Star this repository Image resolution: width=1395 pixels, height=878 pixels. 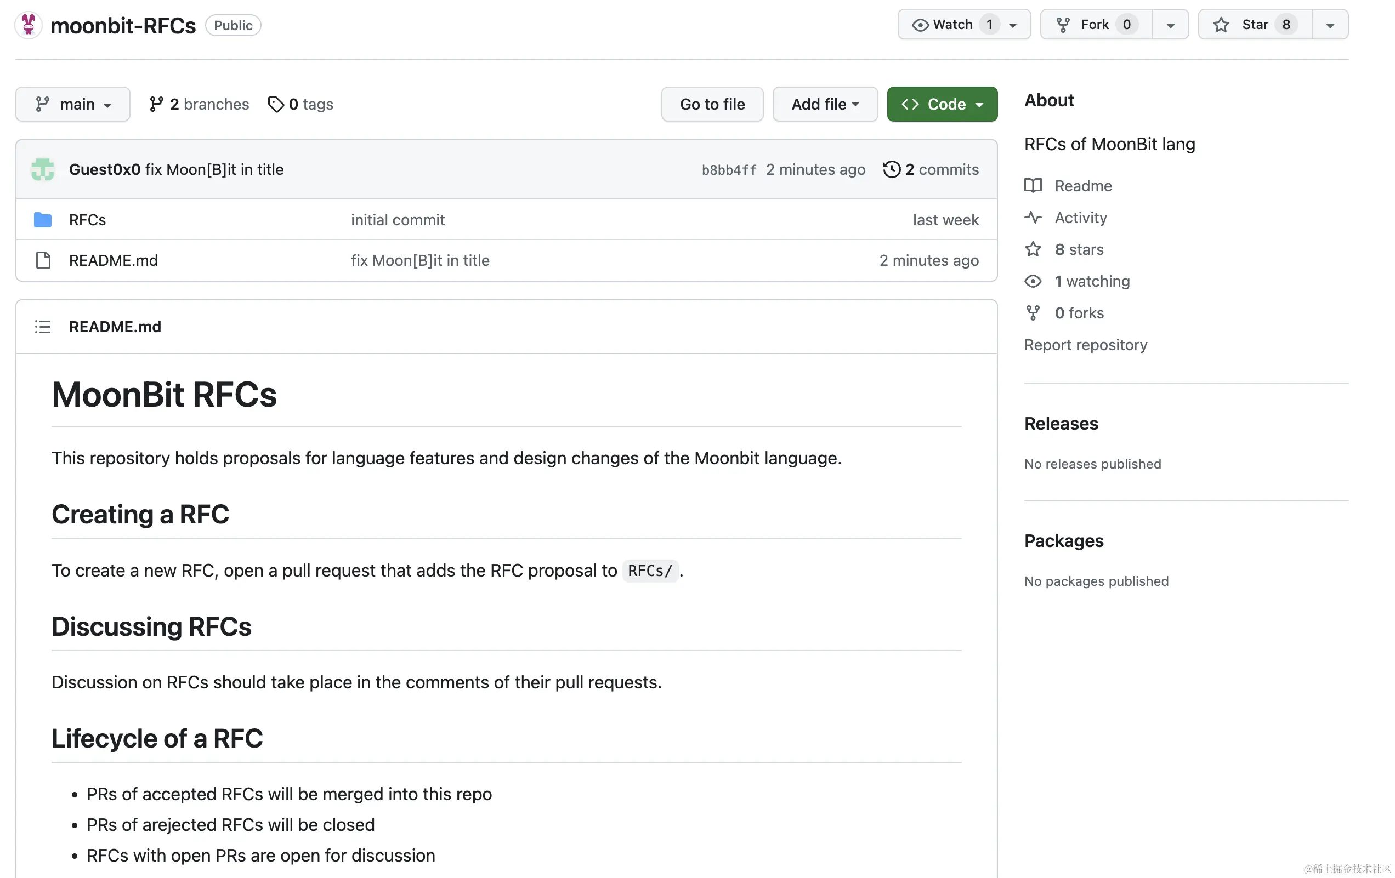click(x=1254, y=24)
